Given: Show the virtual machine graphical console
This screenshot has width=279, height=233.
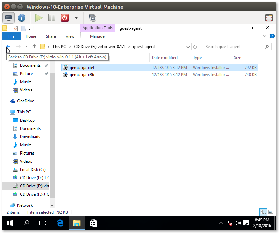Looking at the screenshot, I should click(8, 18).
